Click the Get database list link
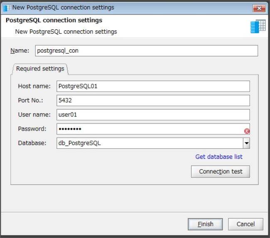 click(219, 157)
